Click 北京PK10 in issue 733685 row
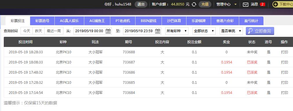This screenshot has height=111, width=293. click(63, 82)
